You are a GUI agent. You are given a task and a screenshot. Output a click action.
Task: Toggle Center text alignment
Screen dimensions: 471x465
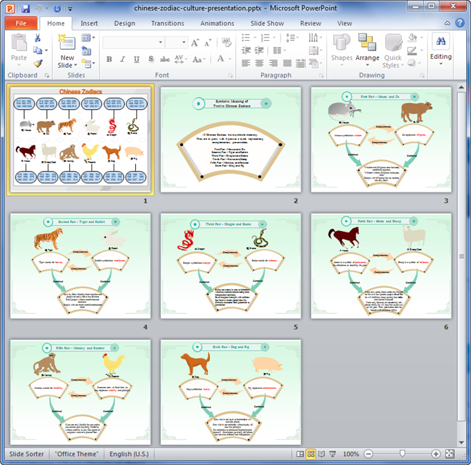tap(259, 63)
